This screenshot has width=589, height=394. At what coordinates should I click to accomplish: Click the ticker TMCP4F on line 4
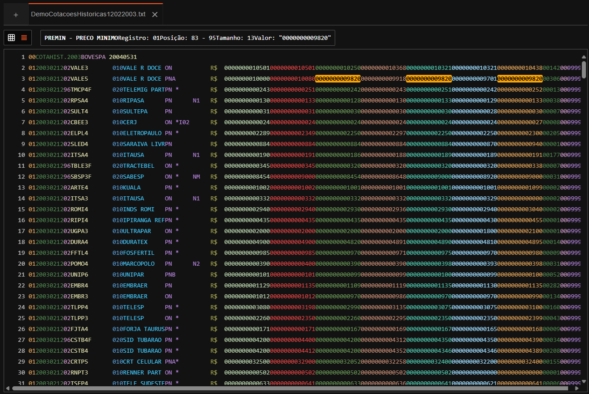tap(81, 90)
